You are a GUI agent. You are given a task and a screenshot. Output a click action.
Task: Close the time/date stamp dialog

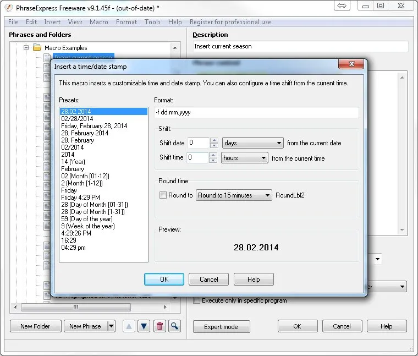coord(351,64)
